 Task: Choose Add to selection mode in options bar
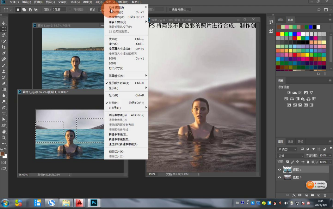(24, 9)
